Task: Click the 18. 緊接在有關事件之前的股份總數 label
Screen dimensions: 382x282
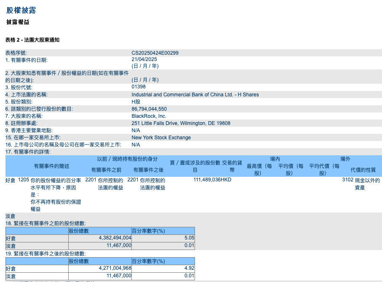Action: (45, 223)
